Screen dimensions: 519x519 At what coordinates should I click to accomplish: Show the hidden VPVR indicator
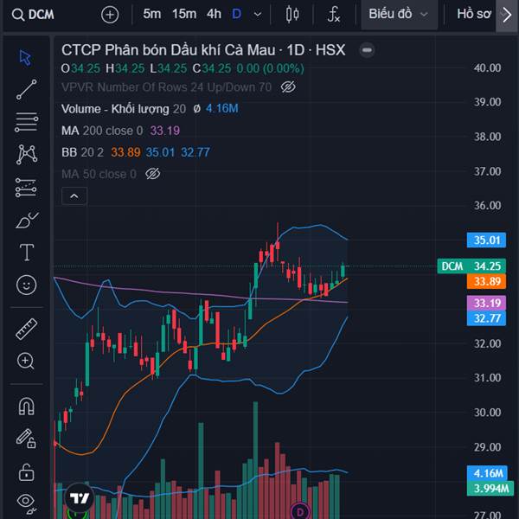288,87
